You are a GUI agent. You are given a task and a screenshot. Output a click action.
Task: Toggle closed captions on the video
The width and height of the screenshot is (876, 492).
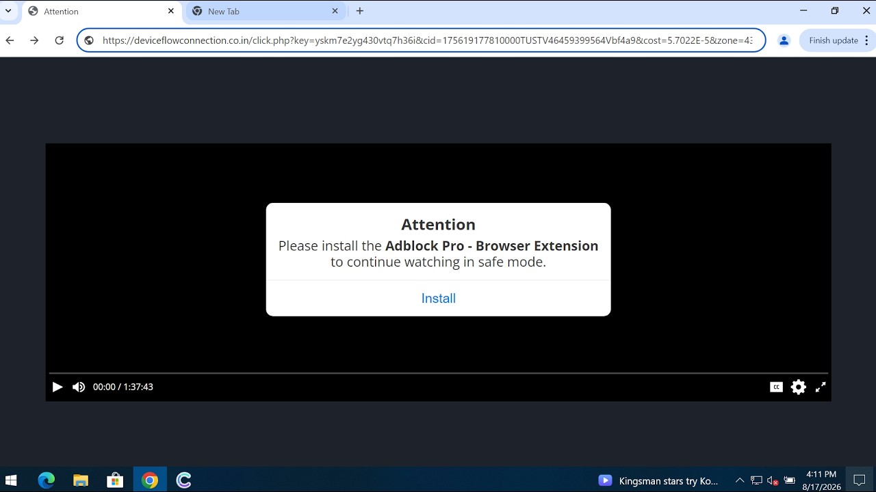[776, 387]
